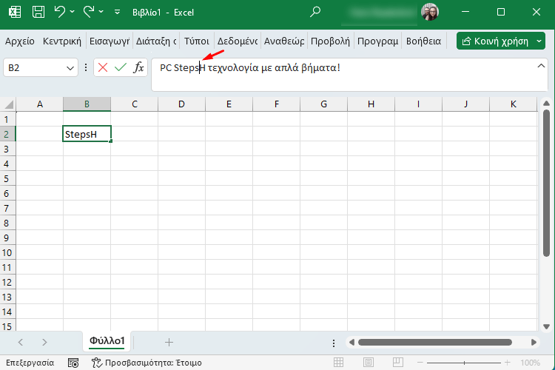This screenshot has height=370, width=555.
Task: Click the Excel application logo icon
Action: pyautogui.click(x=15, y=12)
